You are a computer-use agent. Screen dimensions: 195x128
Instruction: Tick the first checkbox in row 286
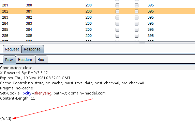[x=117, y=36]
